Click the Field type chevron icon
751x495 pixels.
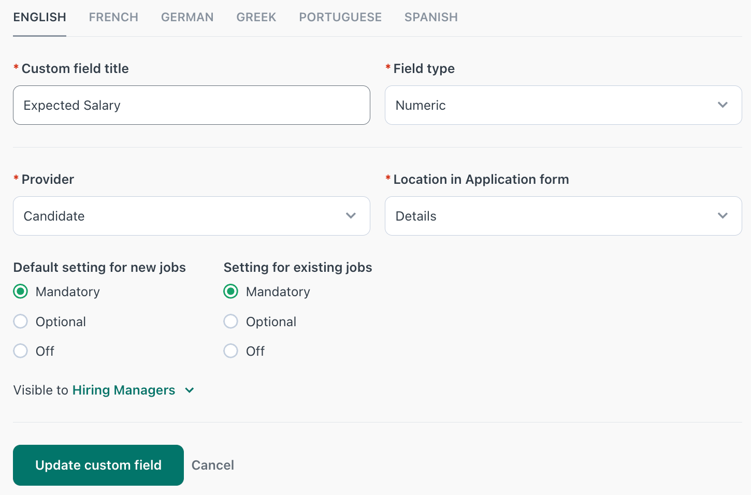[723, 105]
